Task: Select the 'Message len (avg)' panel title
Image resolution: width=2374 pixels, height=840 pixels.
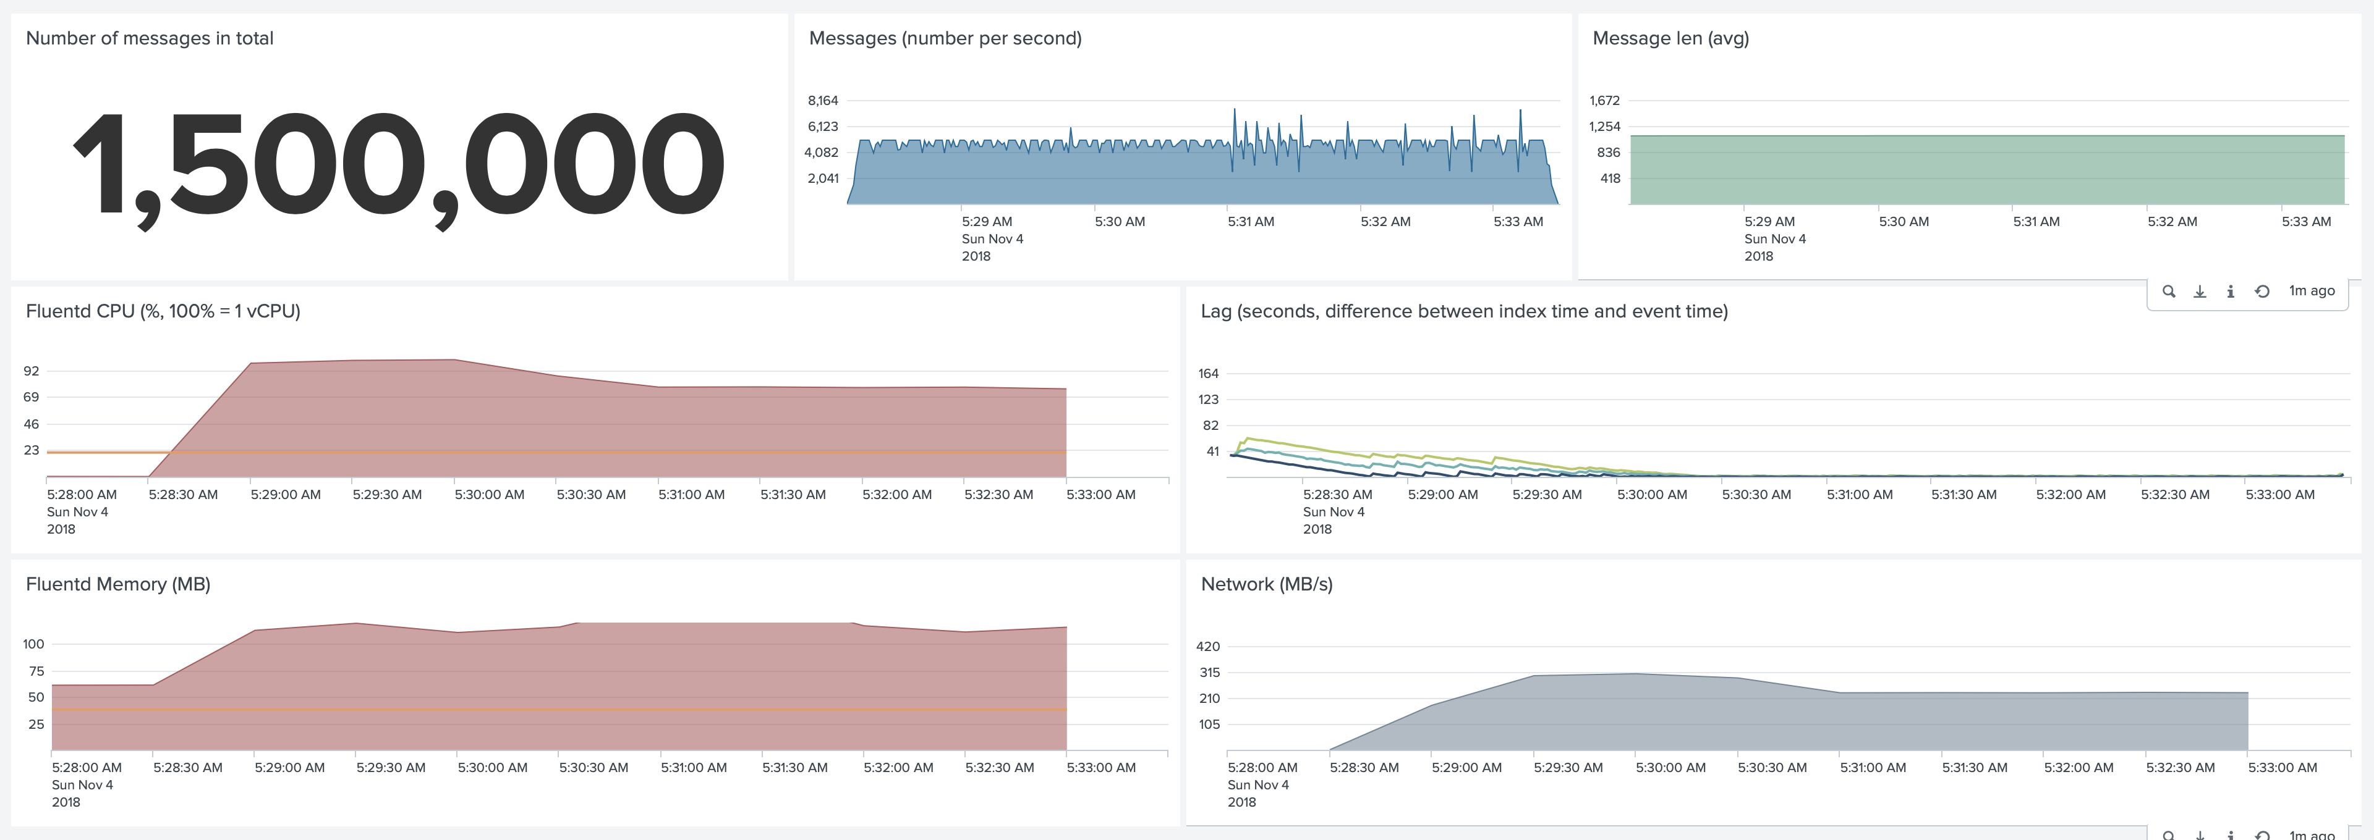Action: [1670, 38]
